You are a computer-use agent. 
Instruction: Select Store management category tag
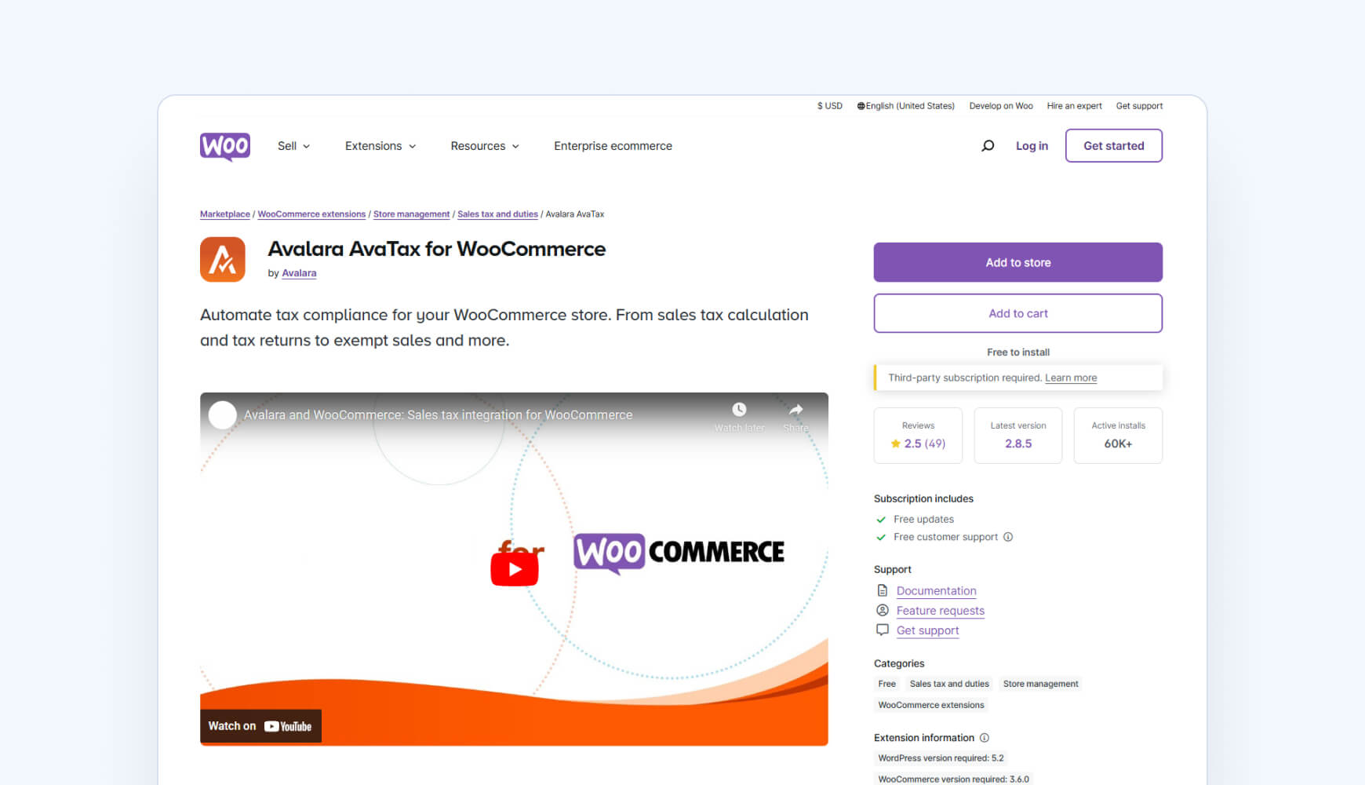(1040, 684)
